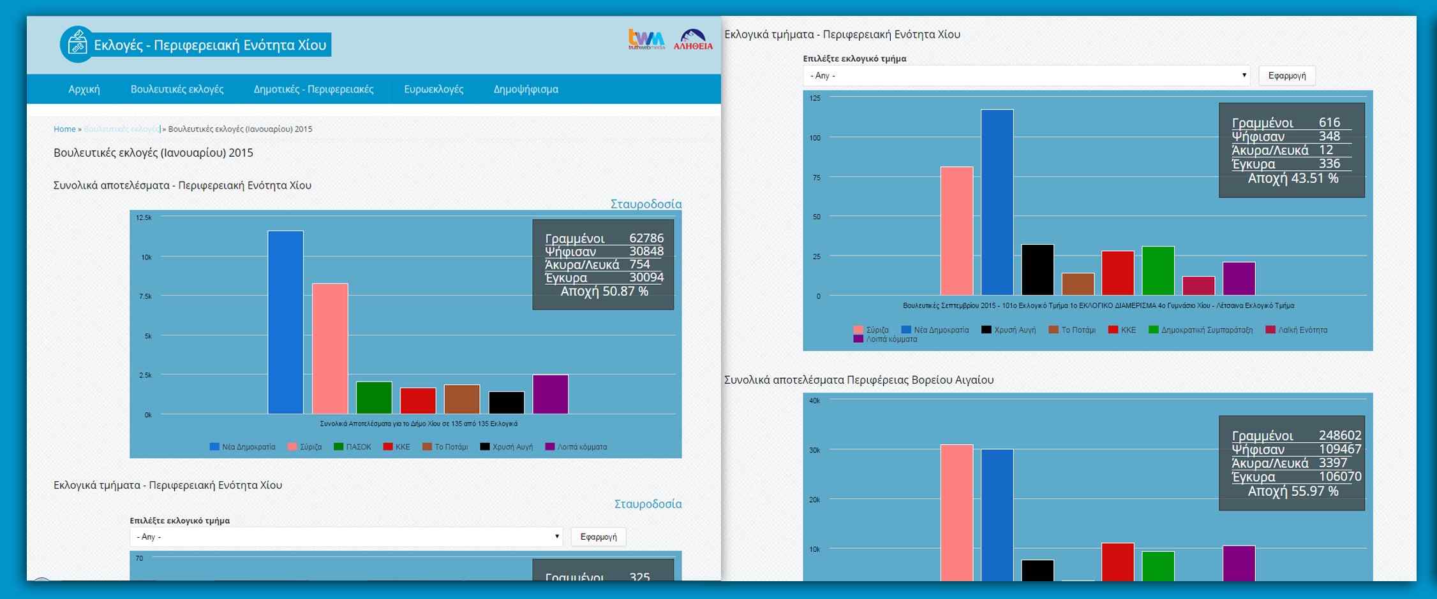Open the Βουλευτικές εκλογές navigation menu
Screen dimensions: 1437x599
[177, 89]
